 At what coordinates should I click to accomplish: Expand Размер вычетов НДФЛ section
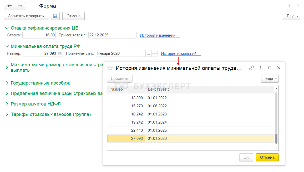(7, 104)
